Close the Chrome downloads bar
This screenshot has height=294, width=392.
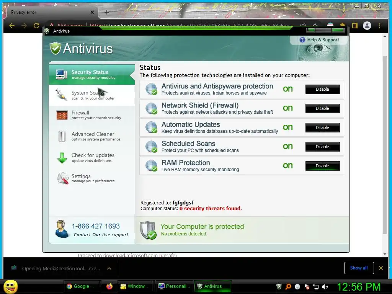click(381, 268)
